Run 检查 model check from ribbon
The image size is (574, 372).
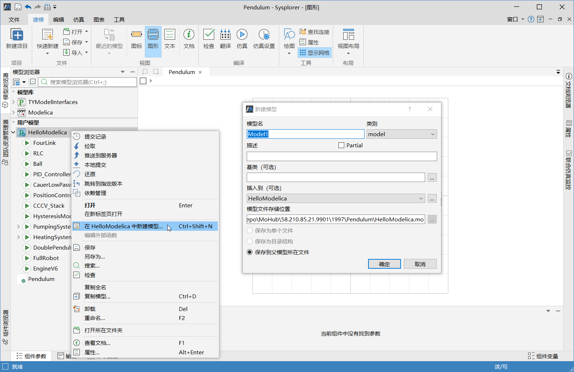click(209, 39)
